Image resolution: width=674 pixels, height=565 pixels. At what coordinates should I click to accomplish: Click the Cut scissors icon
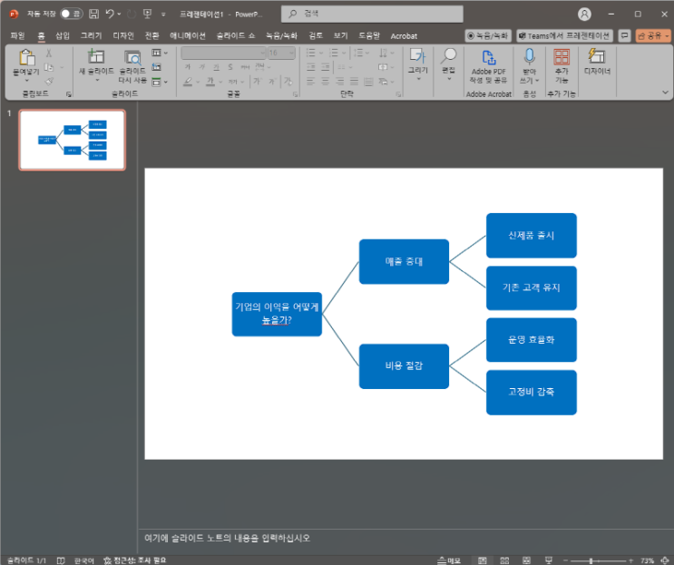[49, 54]
